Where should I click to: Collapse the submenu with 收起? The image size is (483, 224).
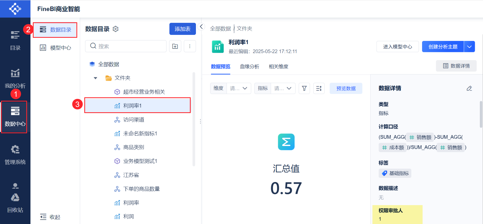(x=50, y=217)
